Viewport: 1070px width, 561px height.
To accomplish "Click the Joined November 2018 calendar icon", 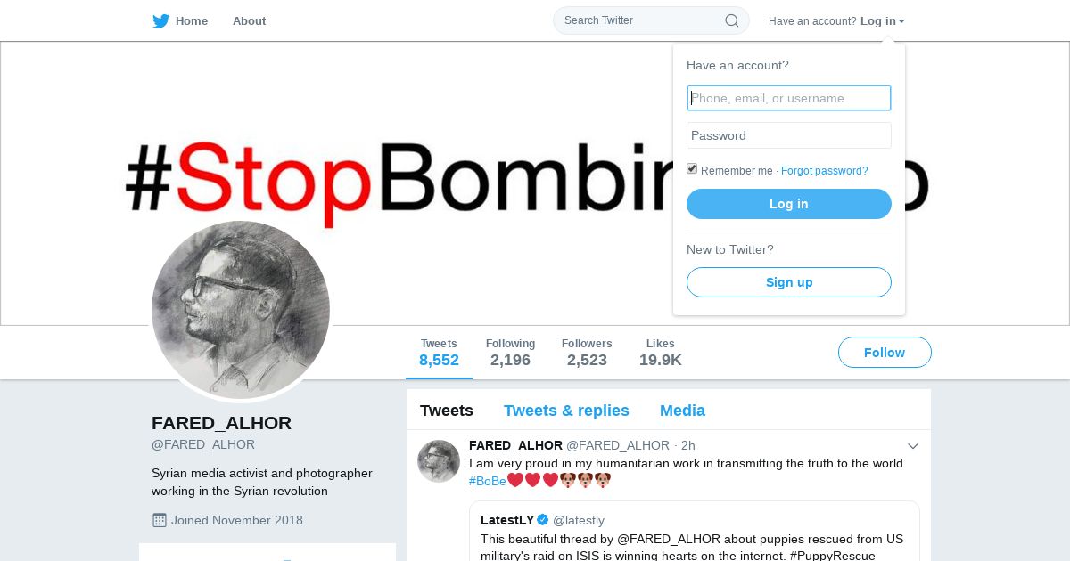I will click(x=160, y=520).
